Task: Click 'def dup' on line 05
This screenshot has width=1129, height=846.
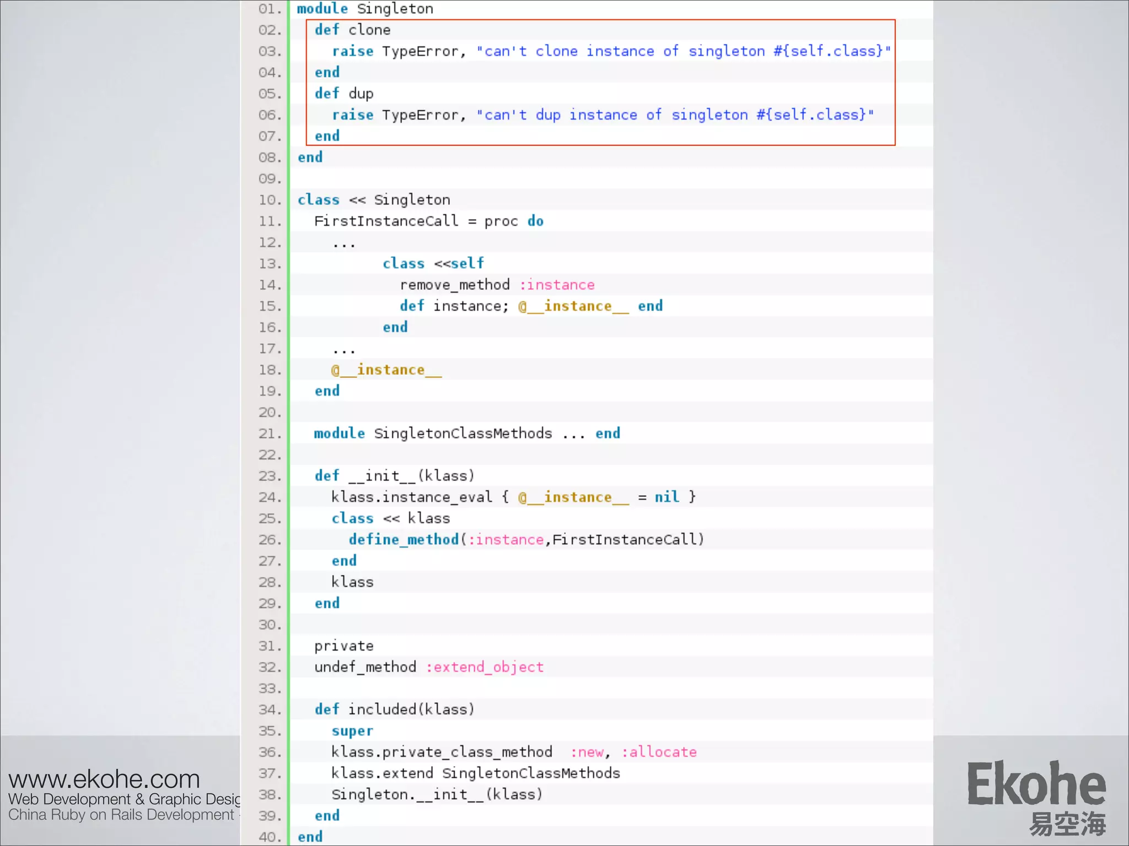Action: (x=344, y=94)
